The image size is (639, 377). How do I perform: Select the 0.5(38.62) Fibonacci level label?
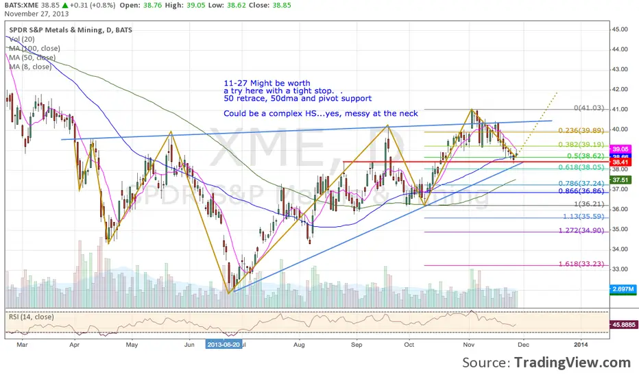pyautogui.click(x=586, y=156)
